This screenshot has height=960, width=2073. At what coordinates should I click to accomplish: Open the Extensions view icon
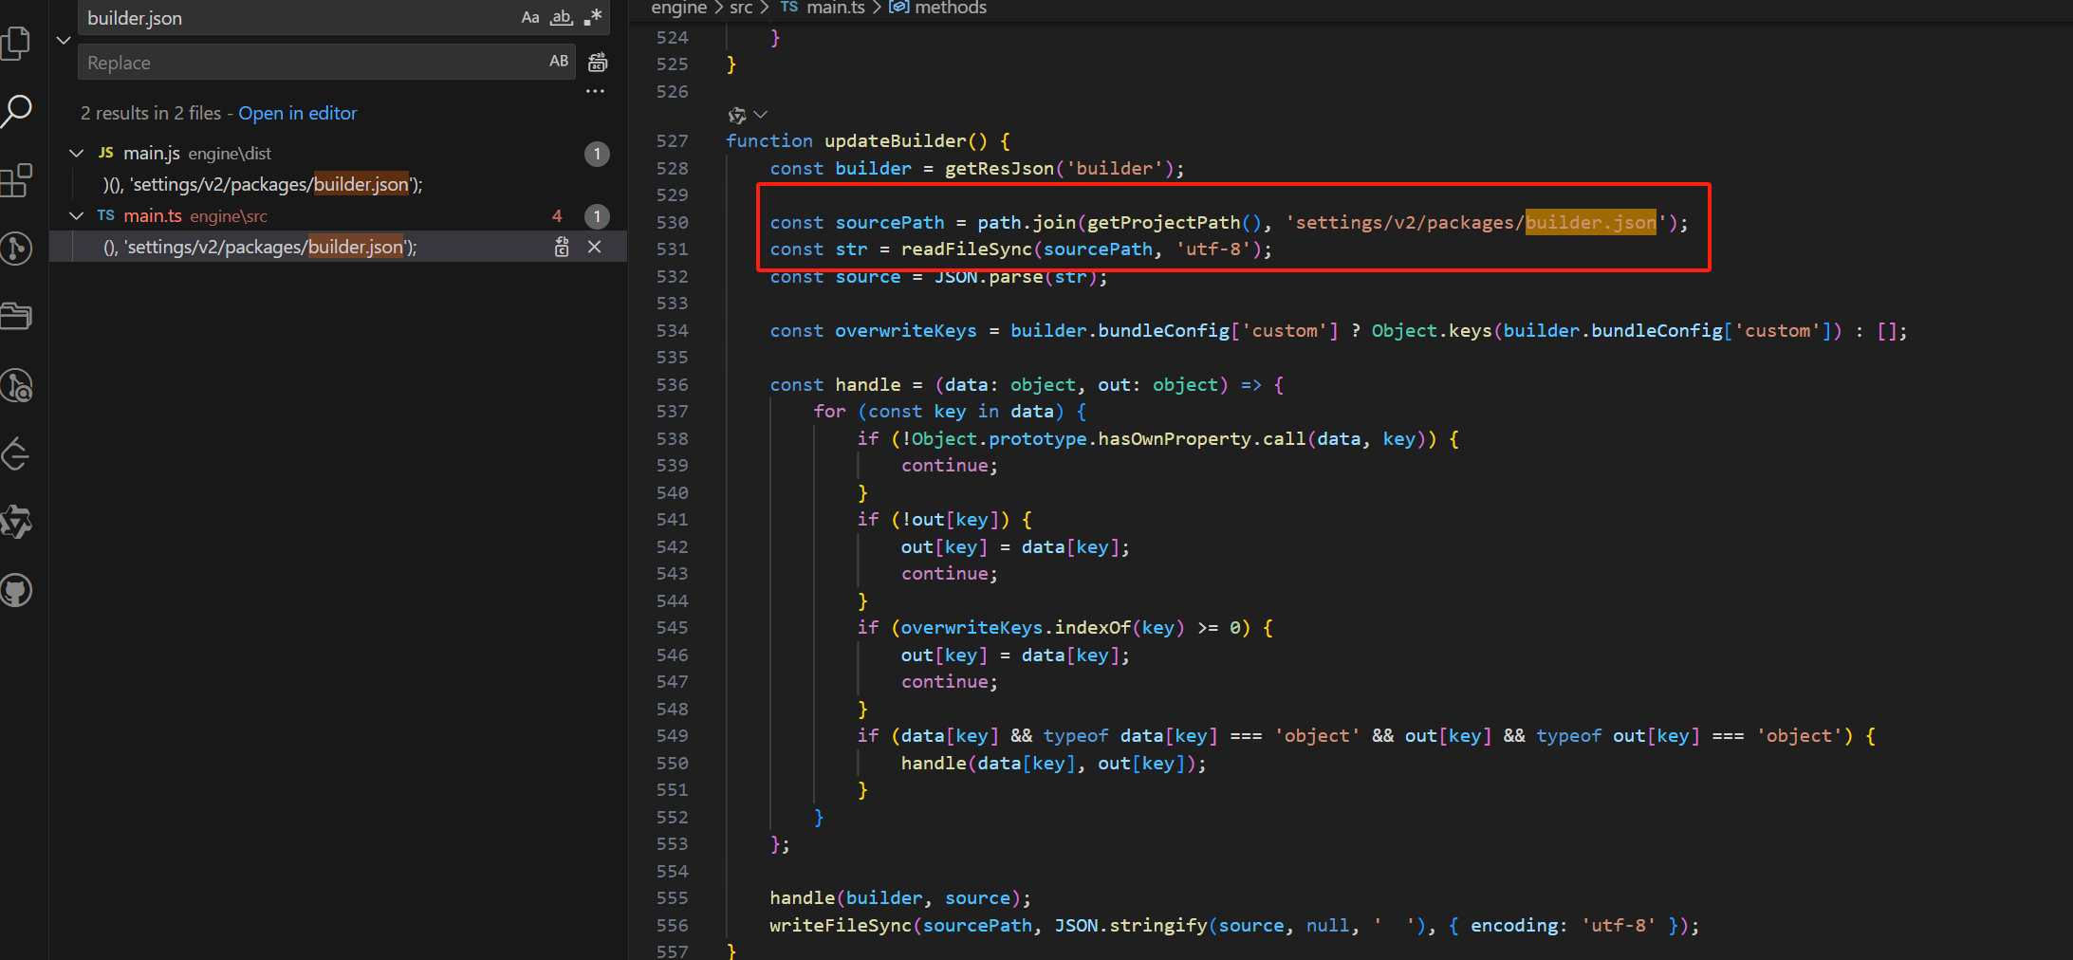click(16, 180)
